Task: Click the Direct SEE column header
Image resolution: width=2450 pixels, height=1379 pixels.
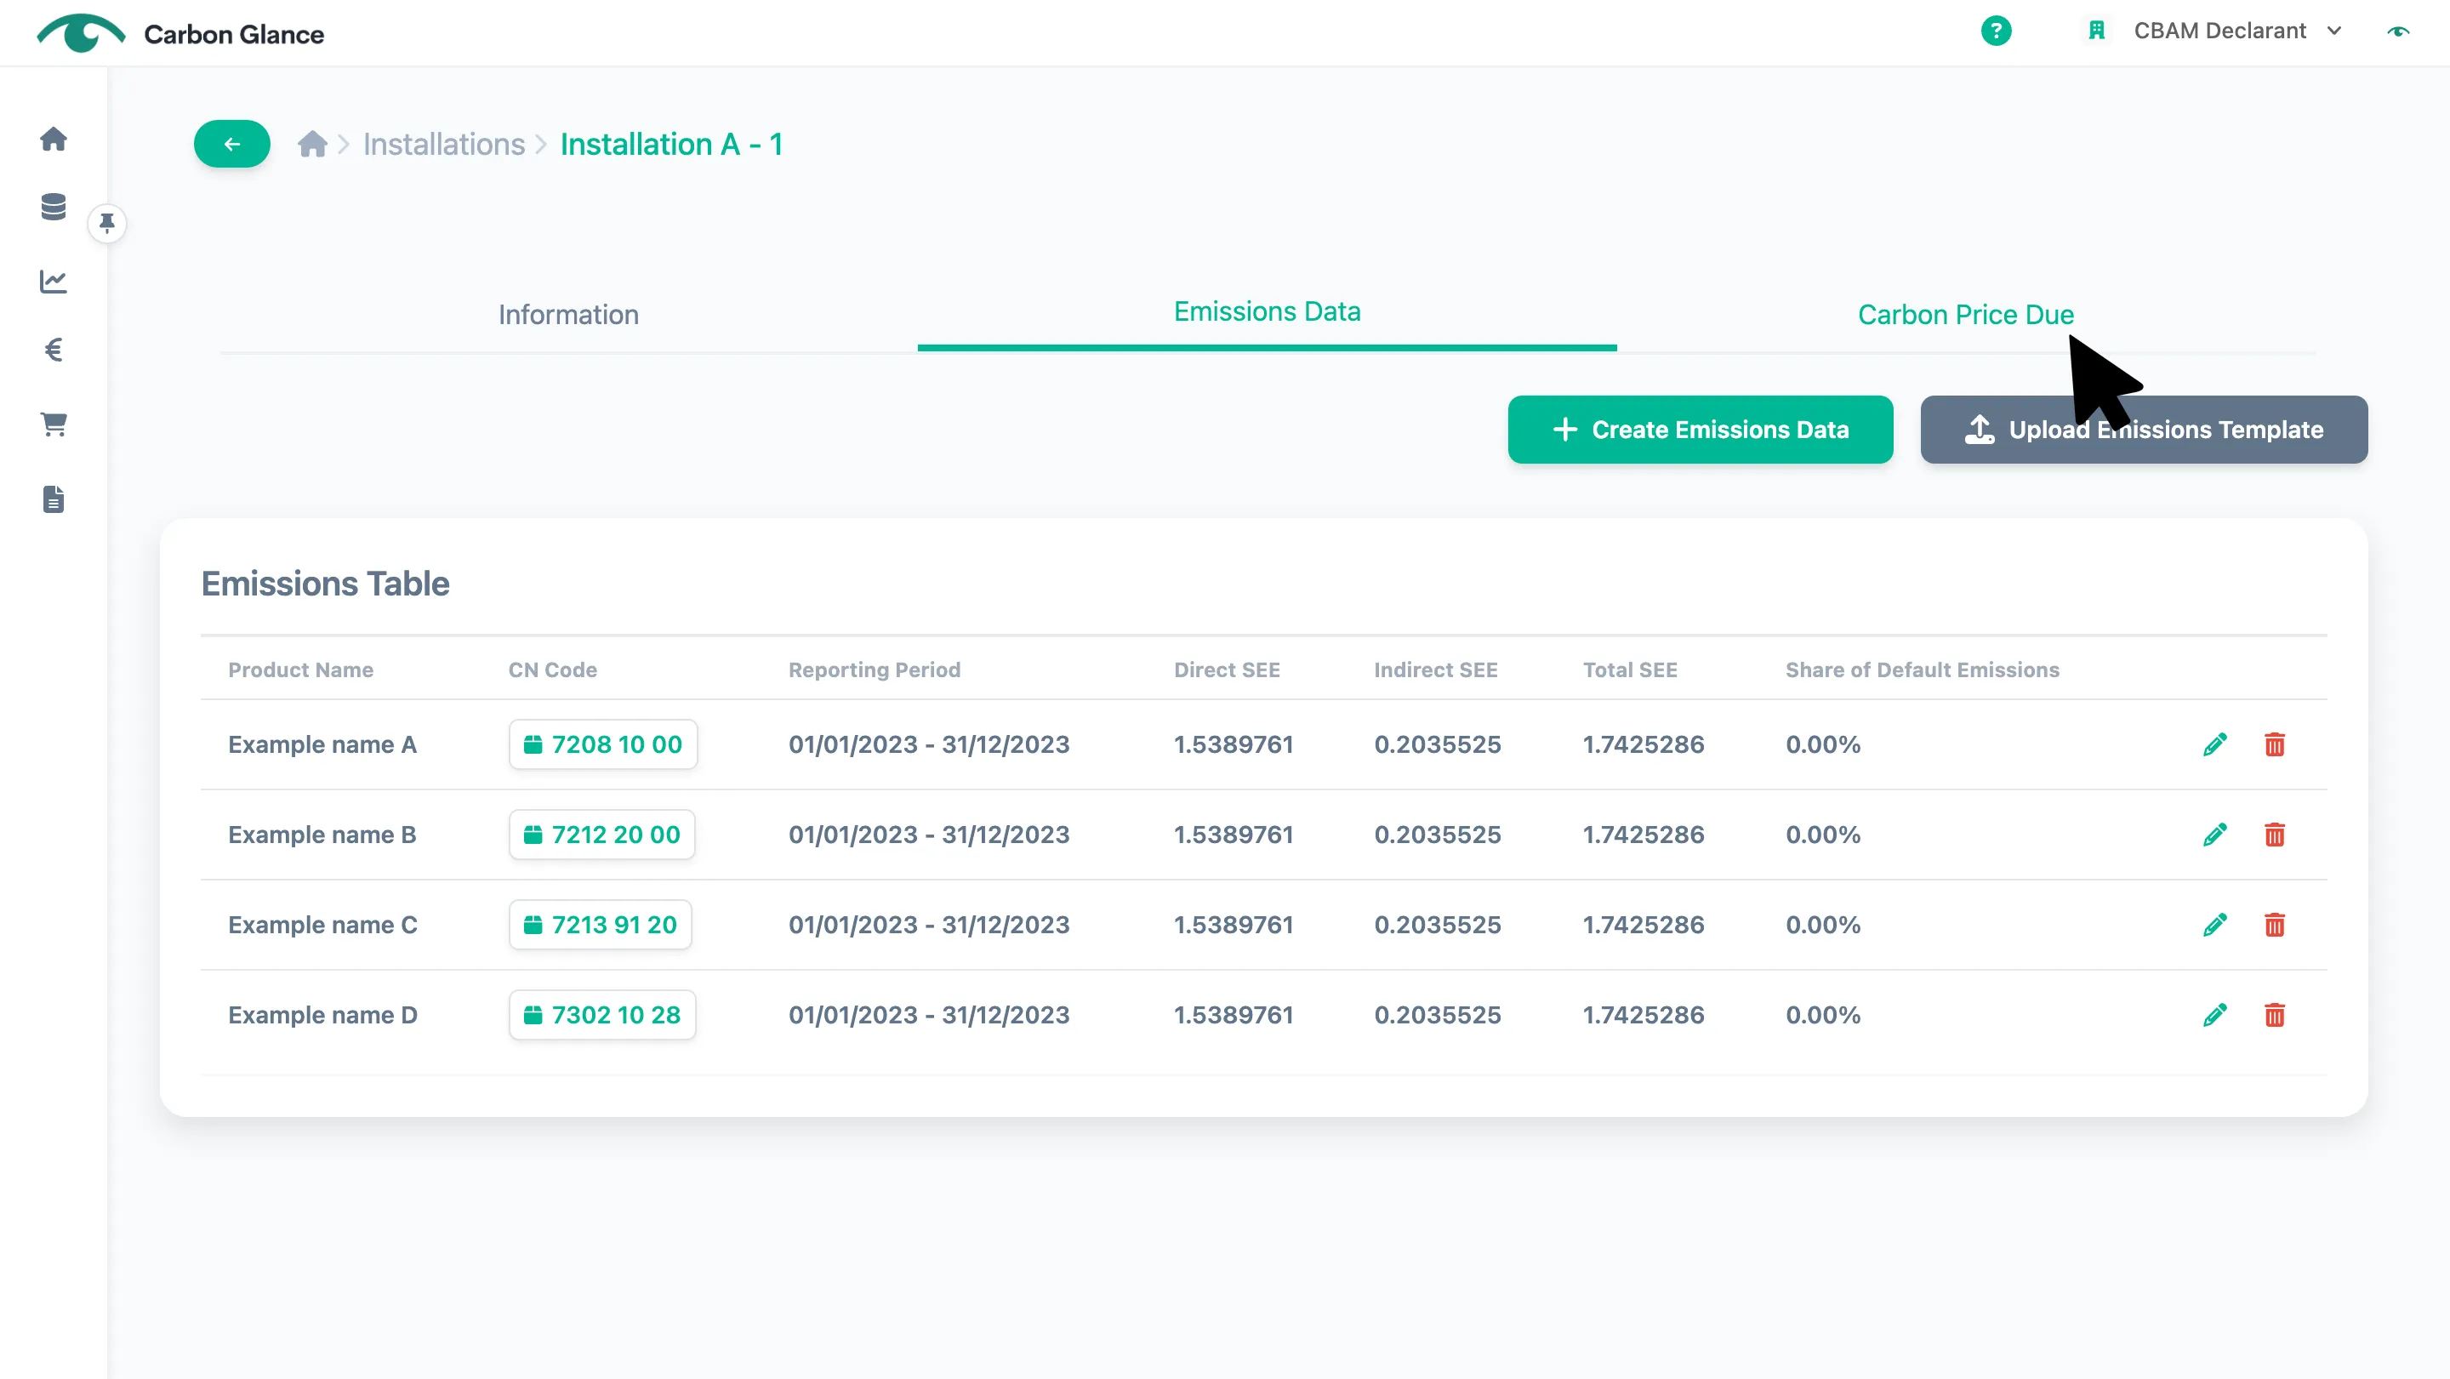Action: [x=1226, y=670]
